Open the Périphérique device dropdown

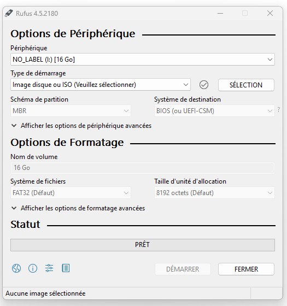tap(143, 60)
